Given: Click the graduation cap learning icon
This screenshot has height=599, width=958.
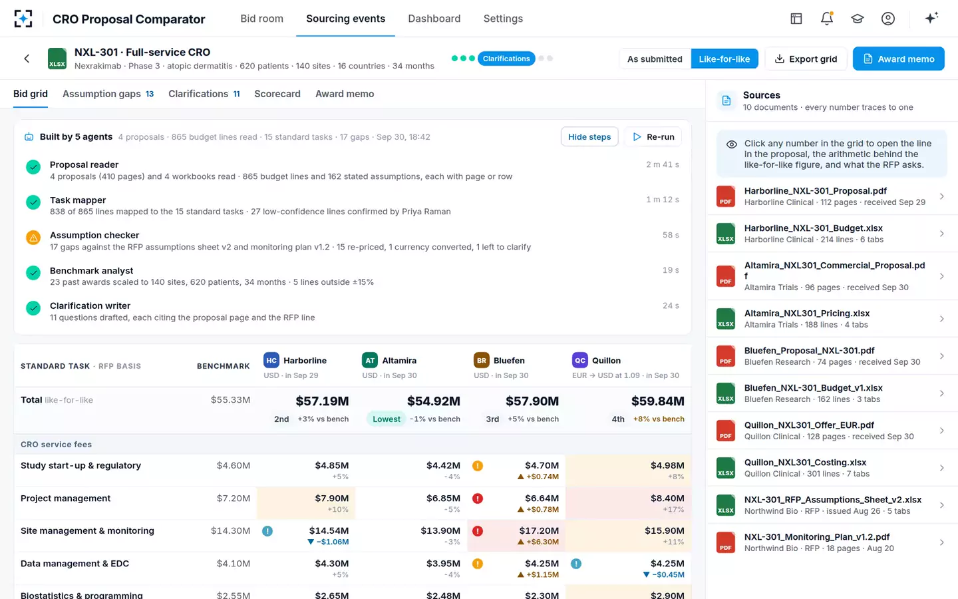Looking at the screenshot, I should coord(858,19).
